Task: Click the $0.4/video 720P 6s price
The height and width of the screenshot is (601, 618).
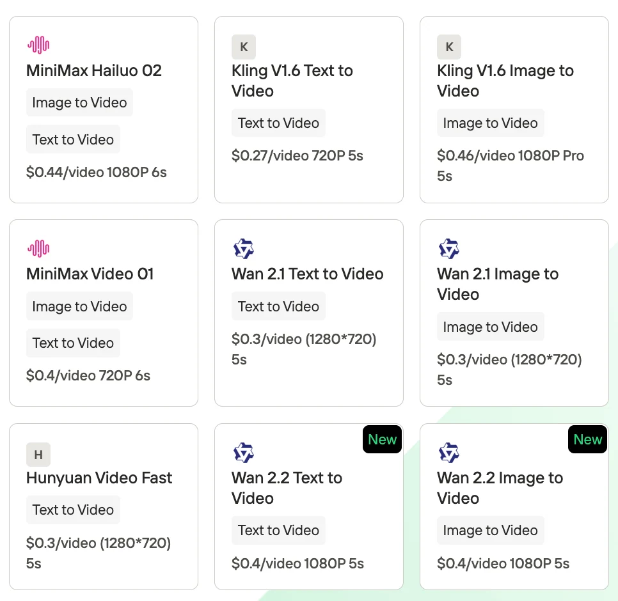Action: coord(88,376)
